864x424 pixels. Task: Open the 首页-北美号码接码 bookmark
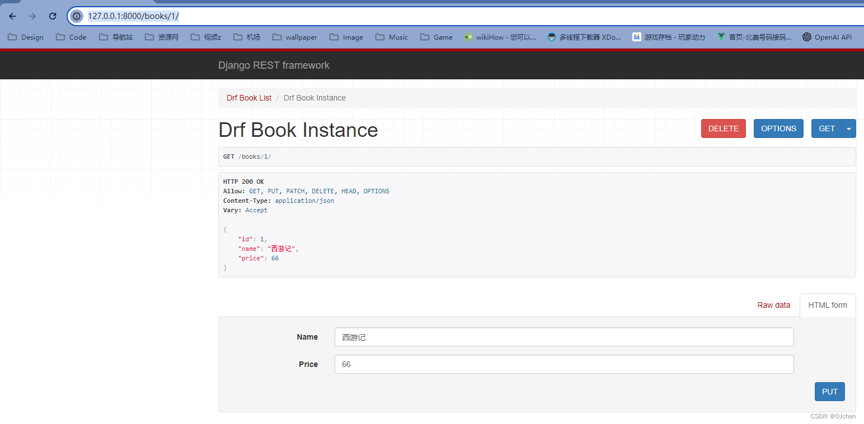754,37
